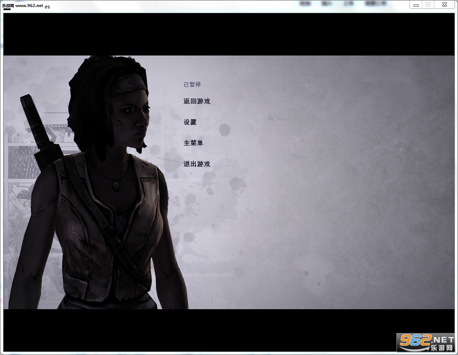Choose 退出游戏 to quit the game
Viewport: 458px width, 355px height.
click(x=196, y=164)
